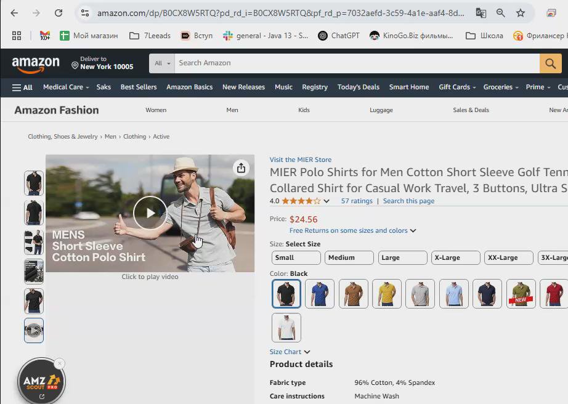Select the Kids fashion tab

pyautogui.click(x=304, y=110)
